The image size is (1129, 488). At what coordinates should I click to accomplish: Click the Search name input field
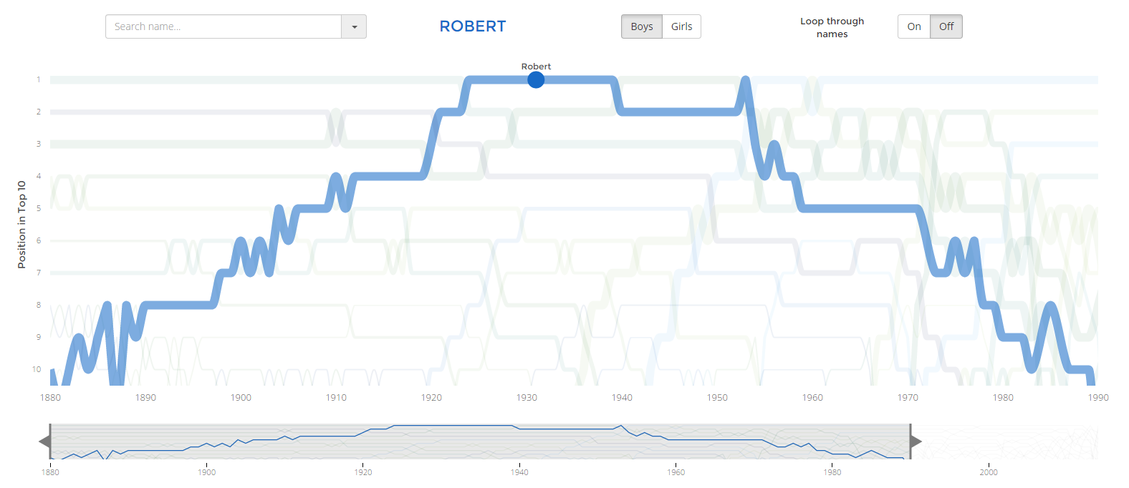224,27
